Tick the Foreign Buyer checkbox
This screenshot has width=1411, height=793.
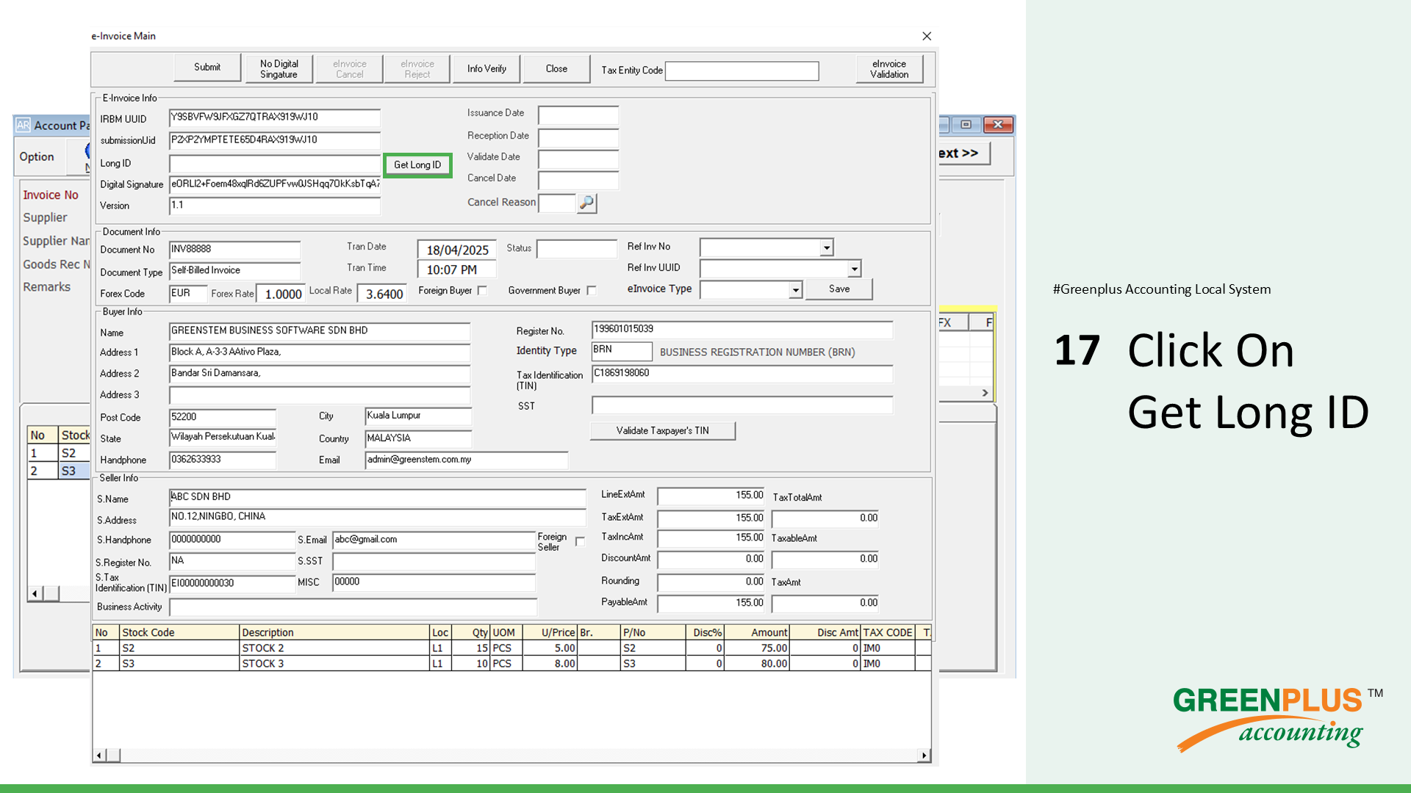[482, 291]
